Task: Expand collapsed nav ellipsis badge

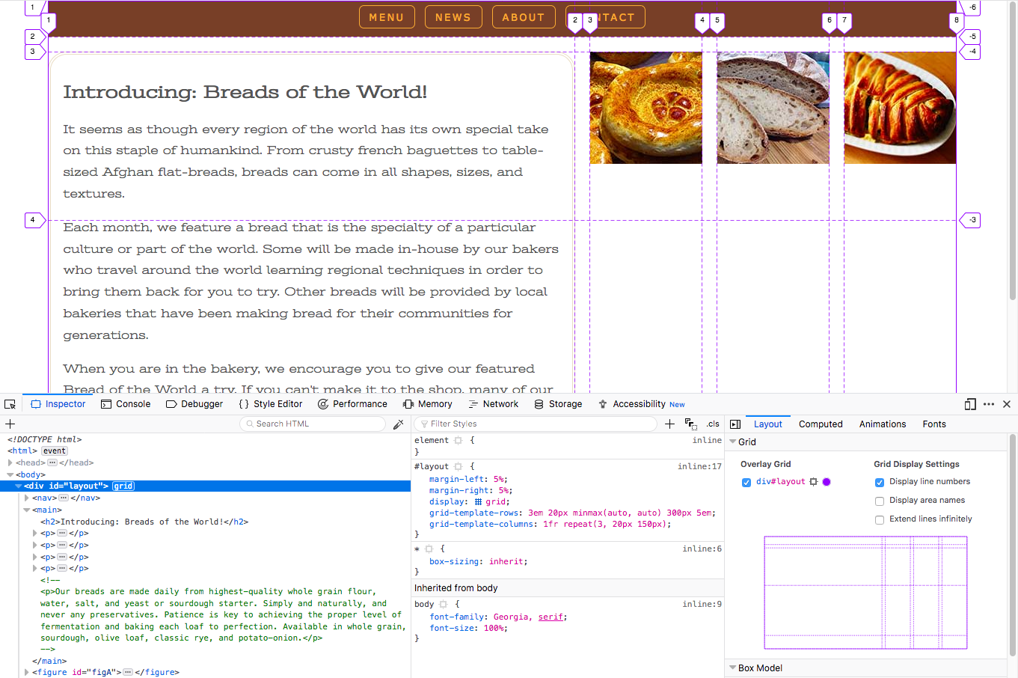Action: 64,498
